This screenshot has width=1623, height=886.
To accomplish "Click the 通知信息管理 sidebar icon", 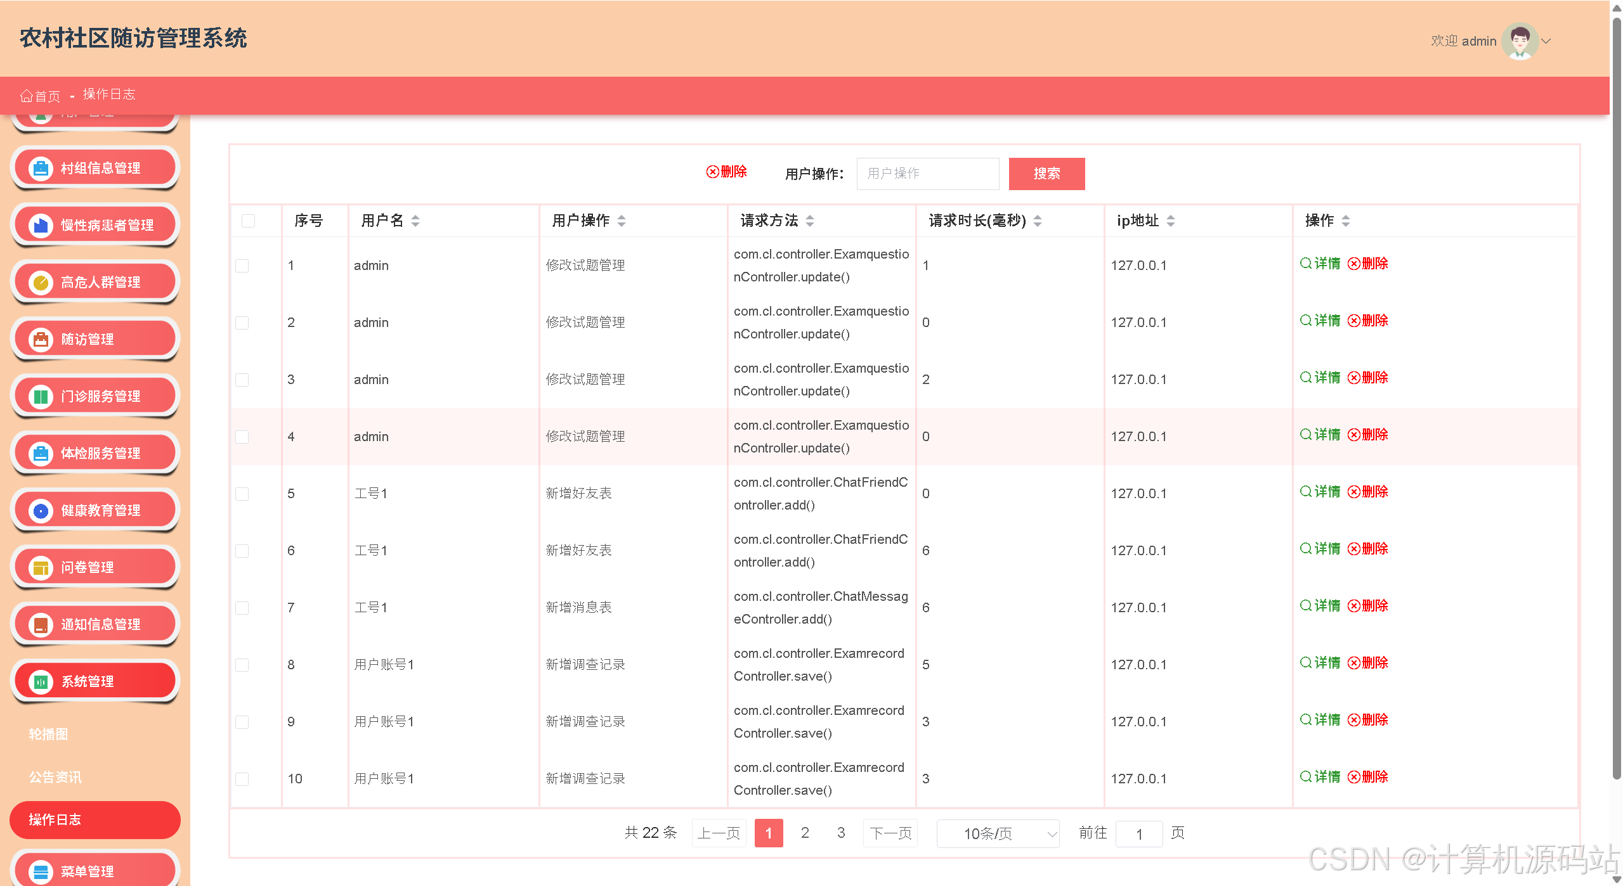I will click(x=41, y=625).
